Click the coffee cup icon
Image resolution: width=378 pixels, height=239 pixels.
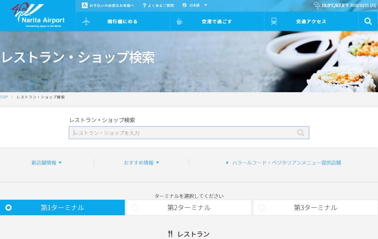(x=179, y=21)
